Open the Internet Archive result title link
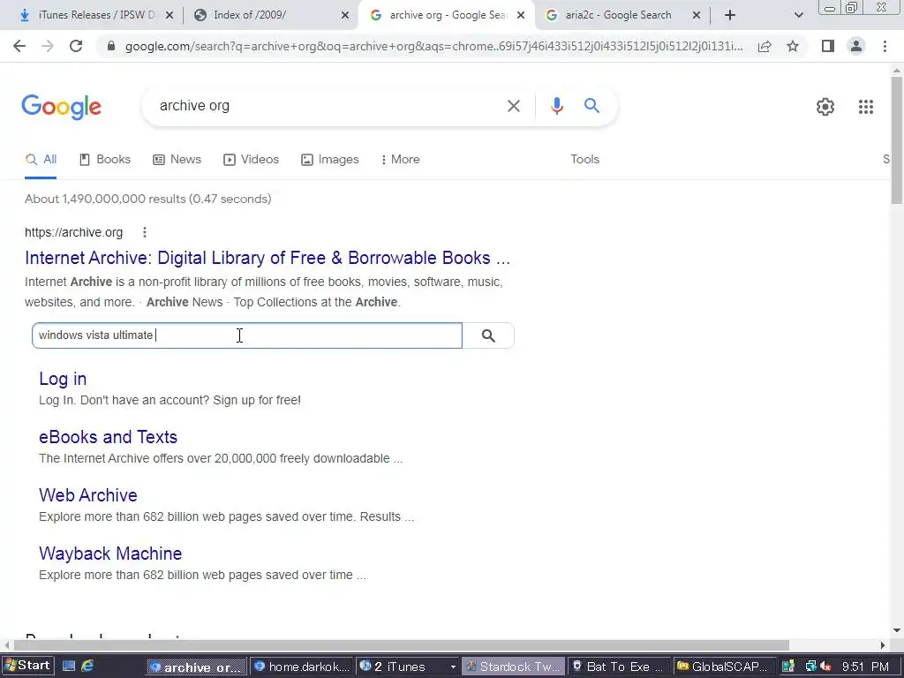The height and width of the screenshot is (678, 904). tap(267, 258)
